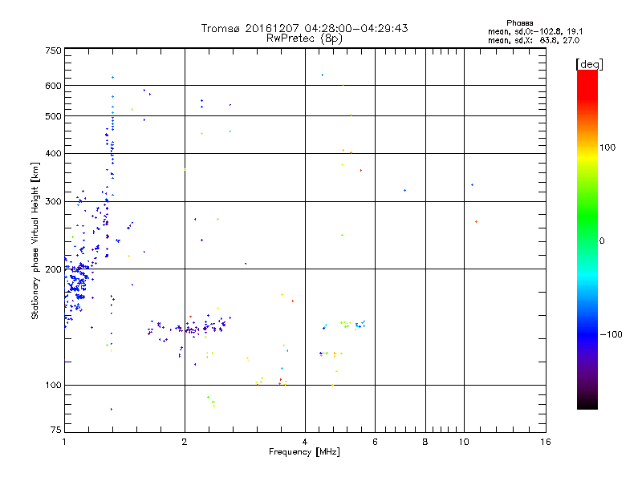The height and width of the screenshot is (481, 642).
Task: Click the y-axis tick label "75"
Action: coord(56,430)
